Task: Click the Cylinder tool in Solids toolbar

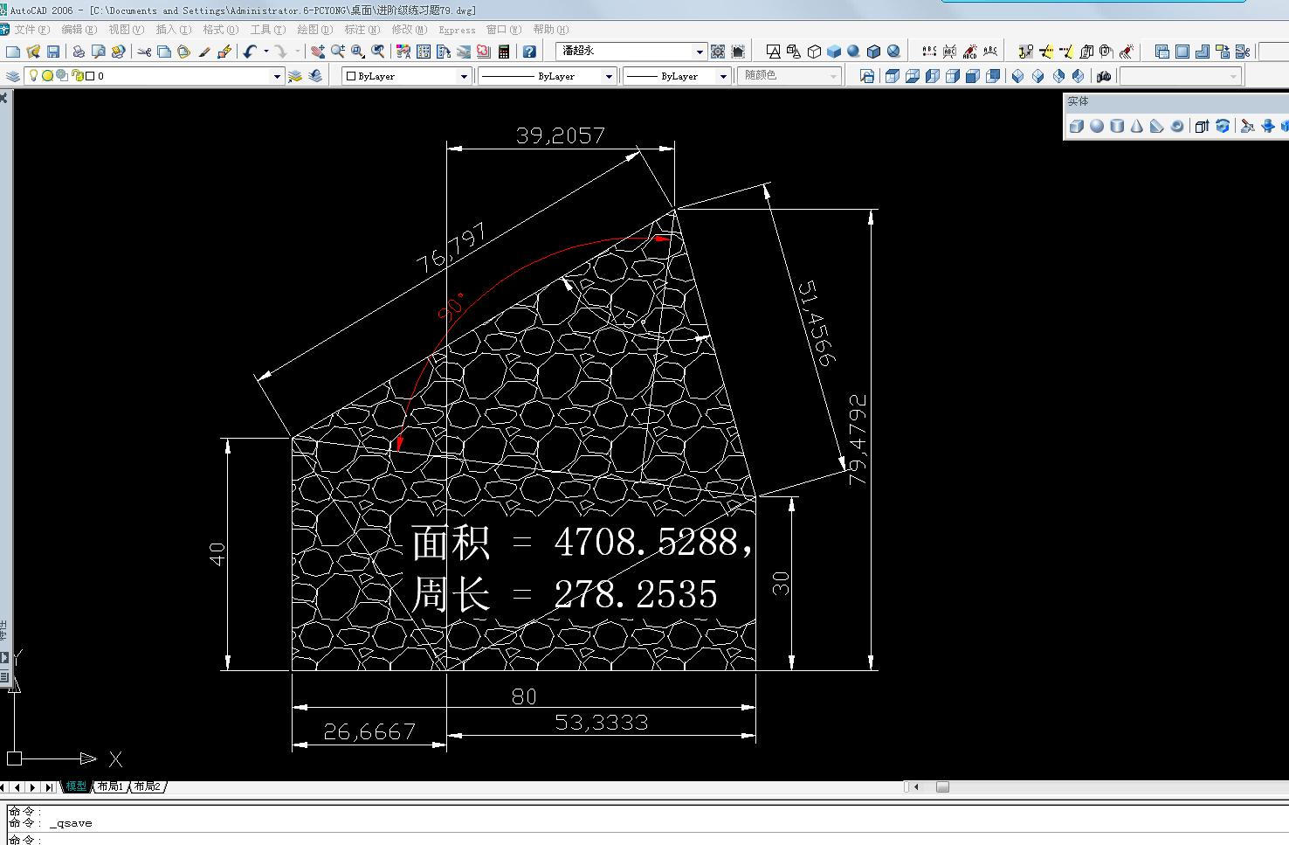Action: [1117, 126]
